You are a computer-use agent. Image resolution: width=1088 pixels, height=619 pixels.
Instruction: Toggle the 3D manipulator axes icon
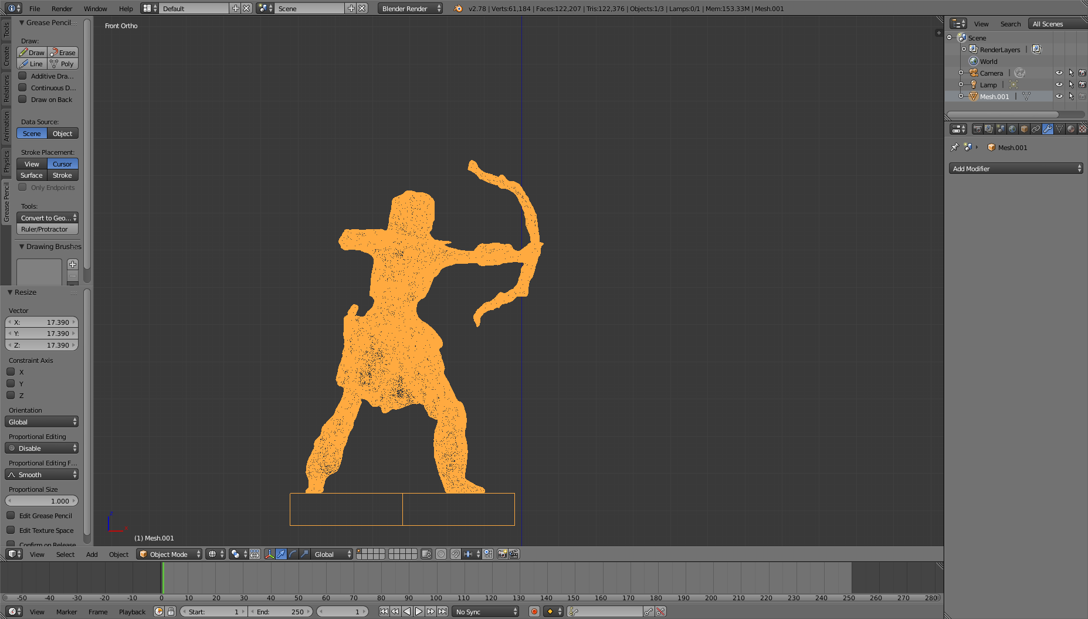coord(269,554)
